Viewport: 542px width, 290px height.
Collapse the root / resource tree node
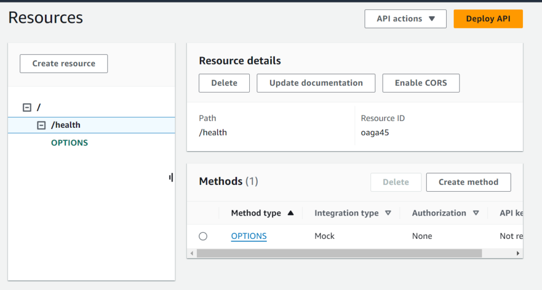pos(27,108)
